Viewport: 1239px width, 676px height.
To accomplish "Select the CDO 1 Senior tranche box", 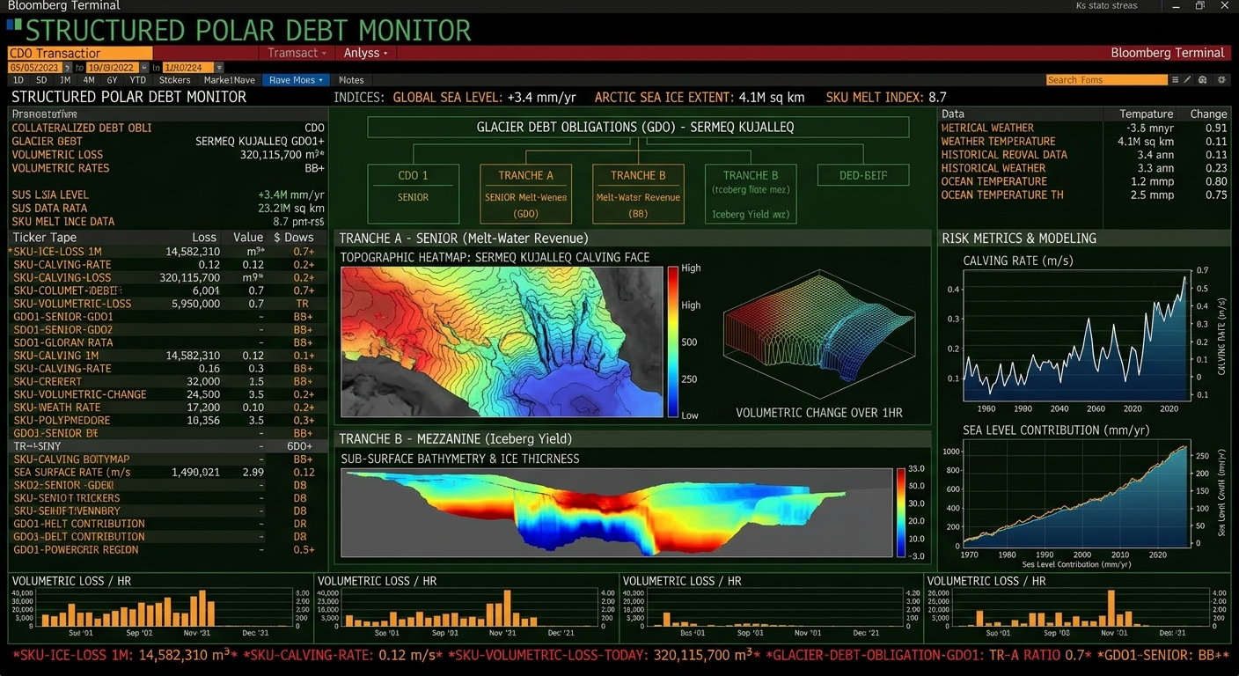I will (413, 193).
